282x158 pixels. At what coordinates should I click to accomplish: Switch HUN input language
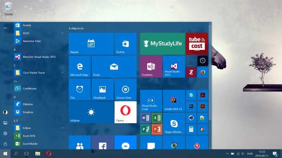250,154
